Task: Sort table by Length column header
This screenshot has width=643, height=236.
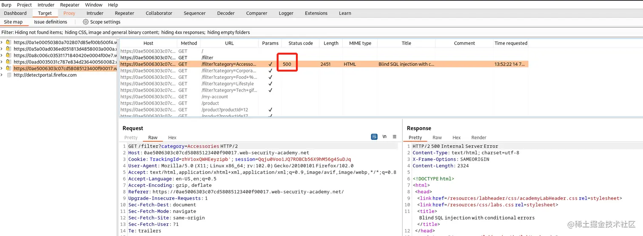Action: [331, 43]
